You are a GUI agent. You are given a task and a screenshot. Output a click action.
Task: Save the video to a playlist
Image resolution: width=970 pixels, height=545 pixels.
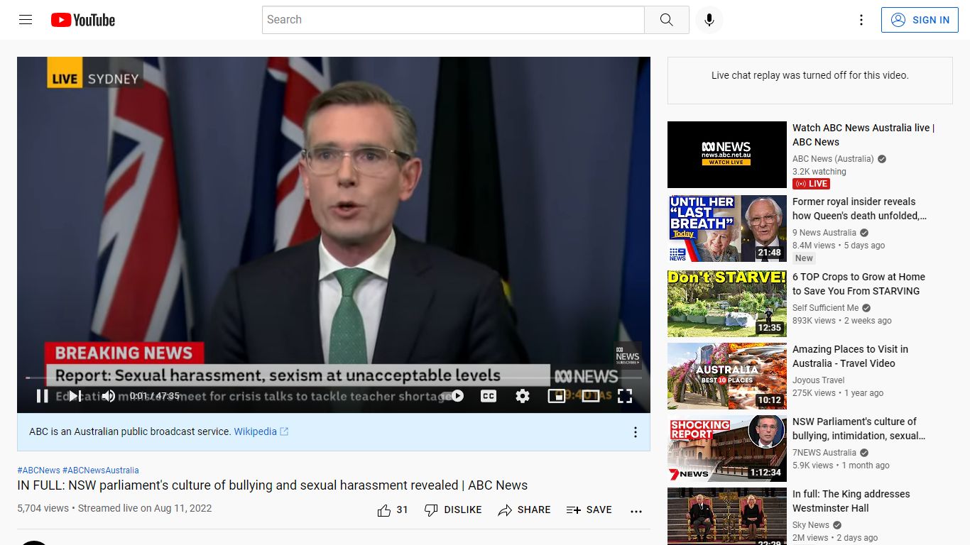tap(589, 510)
